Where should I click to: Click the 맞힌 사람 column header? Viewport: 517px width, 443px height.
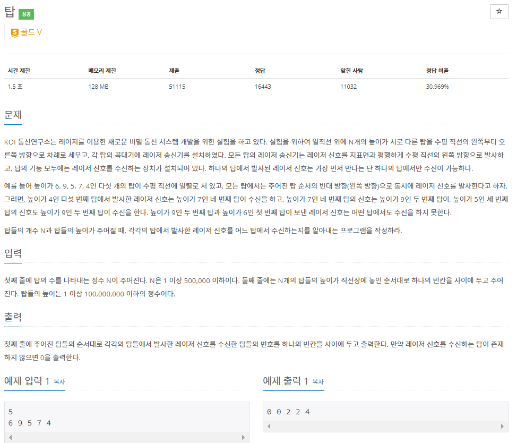pyautogui.click(x=351, y=71)
